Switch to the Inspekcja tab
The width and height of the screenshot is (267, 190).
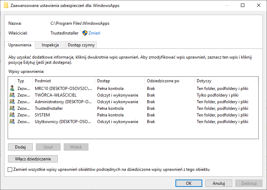(50, 45)
